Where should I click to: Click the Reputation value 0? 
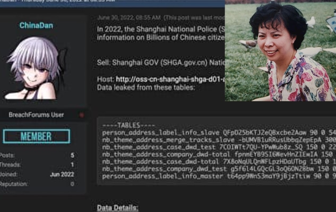click(x=72, y=184)
